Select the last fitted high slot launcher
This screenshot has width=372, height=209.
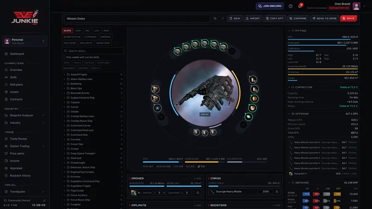pos(223,47)
